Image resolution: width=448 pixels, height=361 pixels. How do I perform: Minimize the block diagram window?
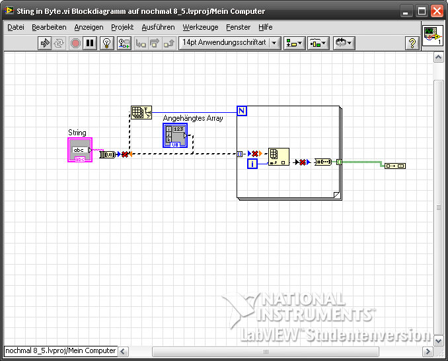point(406,11)
